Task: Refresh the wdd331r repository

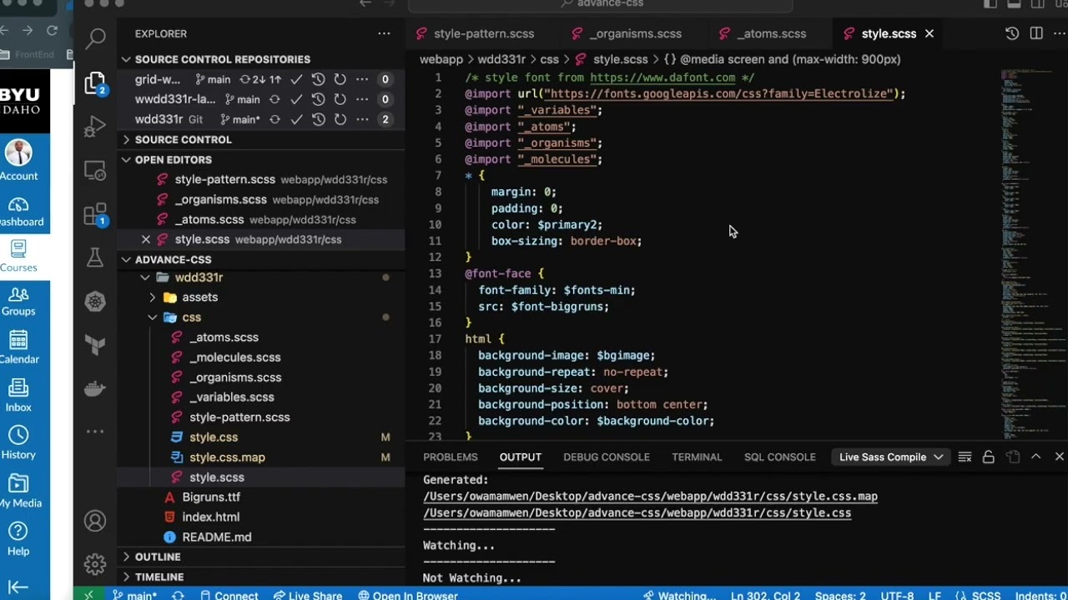Action: tap(340, 119)
